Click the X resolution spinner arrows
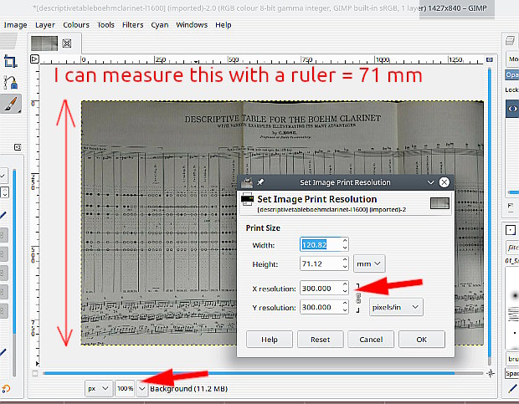Viewport: 519px width, 404px height. (x=345, y=288)
